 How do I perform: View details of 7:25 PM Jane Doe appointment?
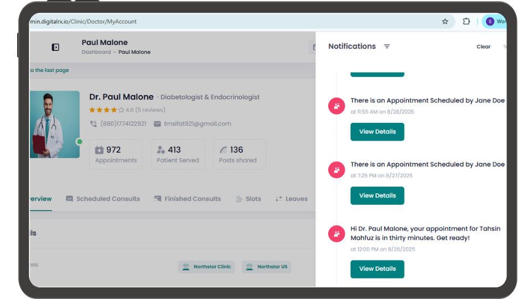click(x=377, y=195)
